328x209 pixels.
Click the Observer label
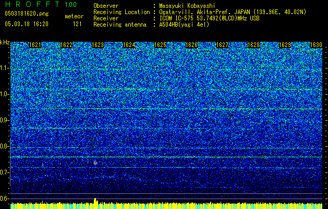[x=106, y=6]
